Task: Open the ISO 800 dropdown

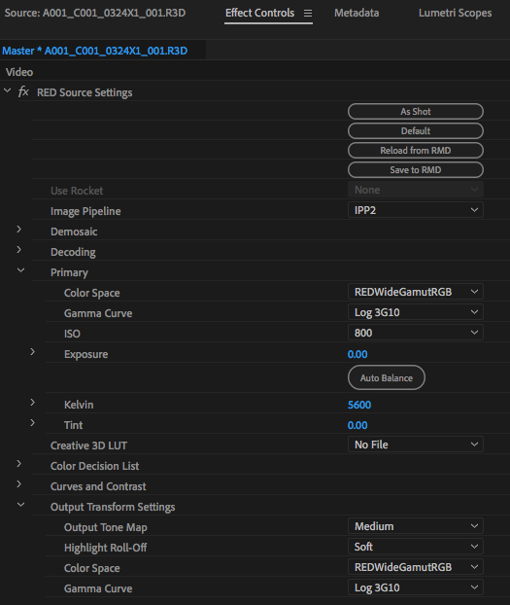Action: click(x=416, y=333)
